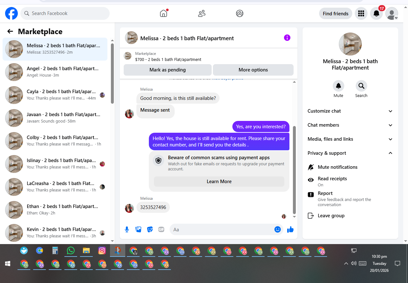Click Mark as pending button
Image resolution: width=408 pixels, height=283 pixels.
[x=168, y=70]
